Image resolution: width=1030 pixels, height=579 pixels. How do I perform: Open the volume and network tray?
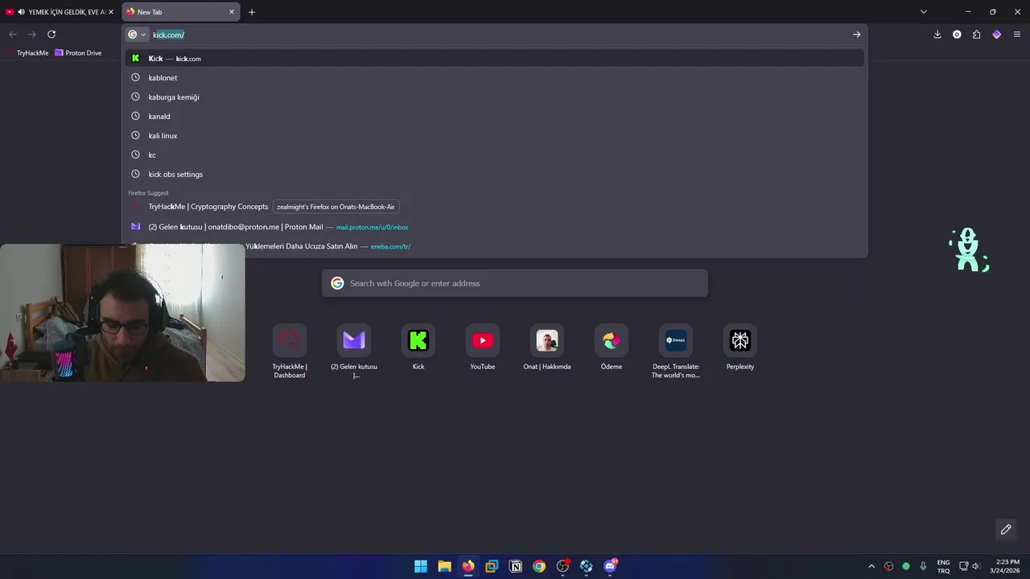970,566
